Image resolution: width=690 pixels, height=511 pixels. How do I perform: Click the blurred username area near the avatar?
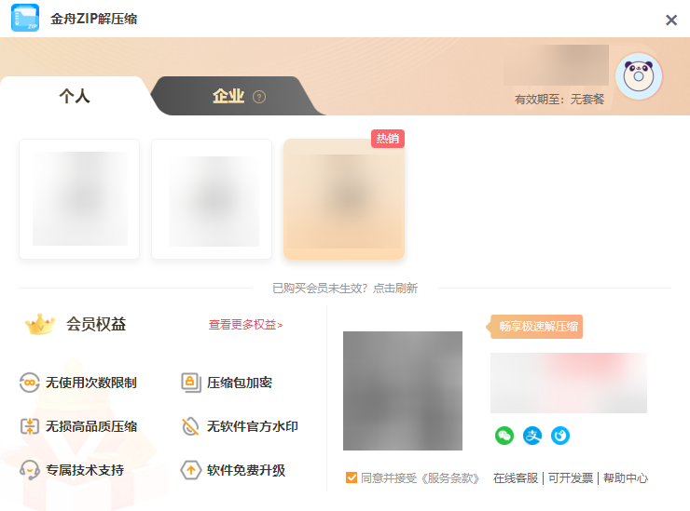[557, 64]
